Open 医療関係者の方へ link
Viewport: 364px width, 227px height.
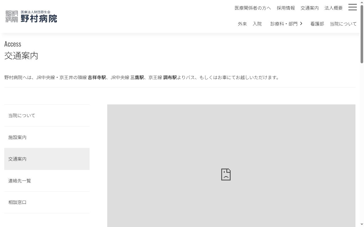[253, 8]
